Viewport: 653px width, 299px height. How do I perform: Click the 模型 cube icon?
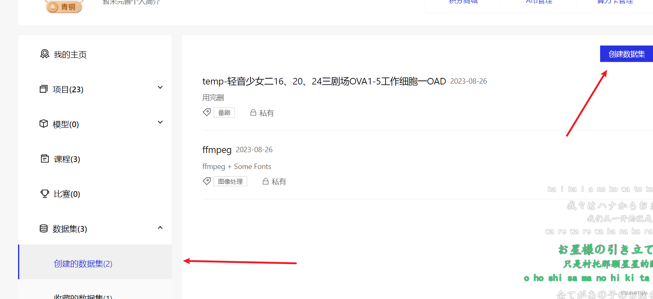tap(43, 124)
